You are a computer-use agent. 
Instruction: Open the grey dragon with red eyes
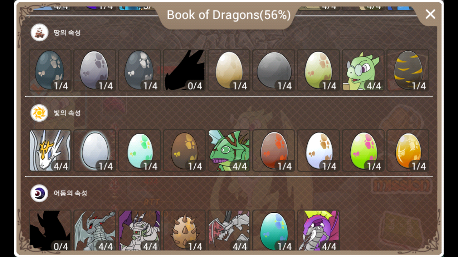tap(95, 231)
